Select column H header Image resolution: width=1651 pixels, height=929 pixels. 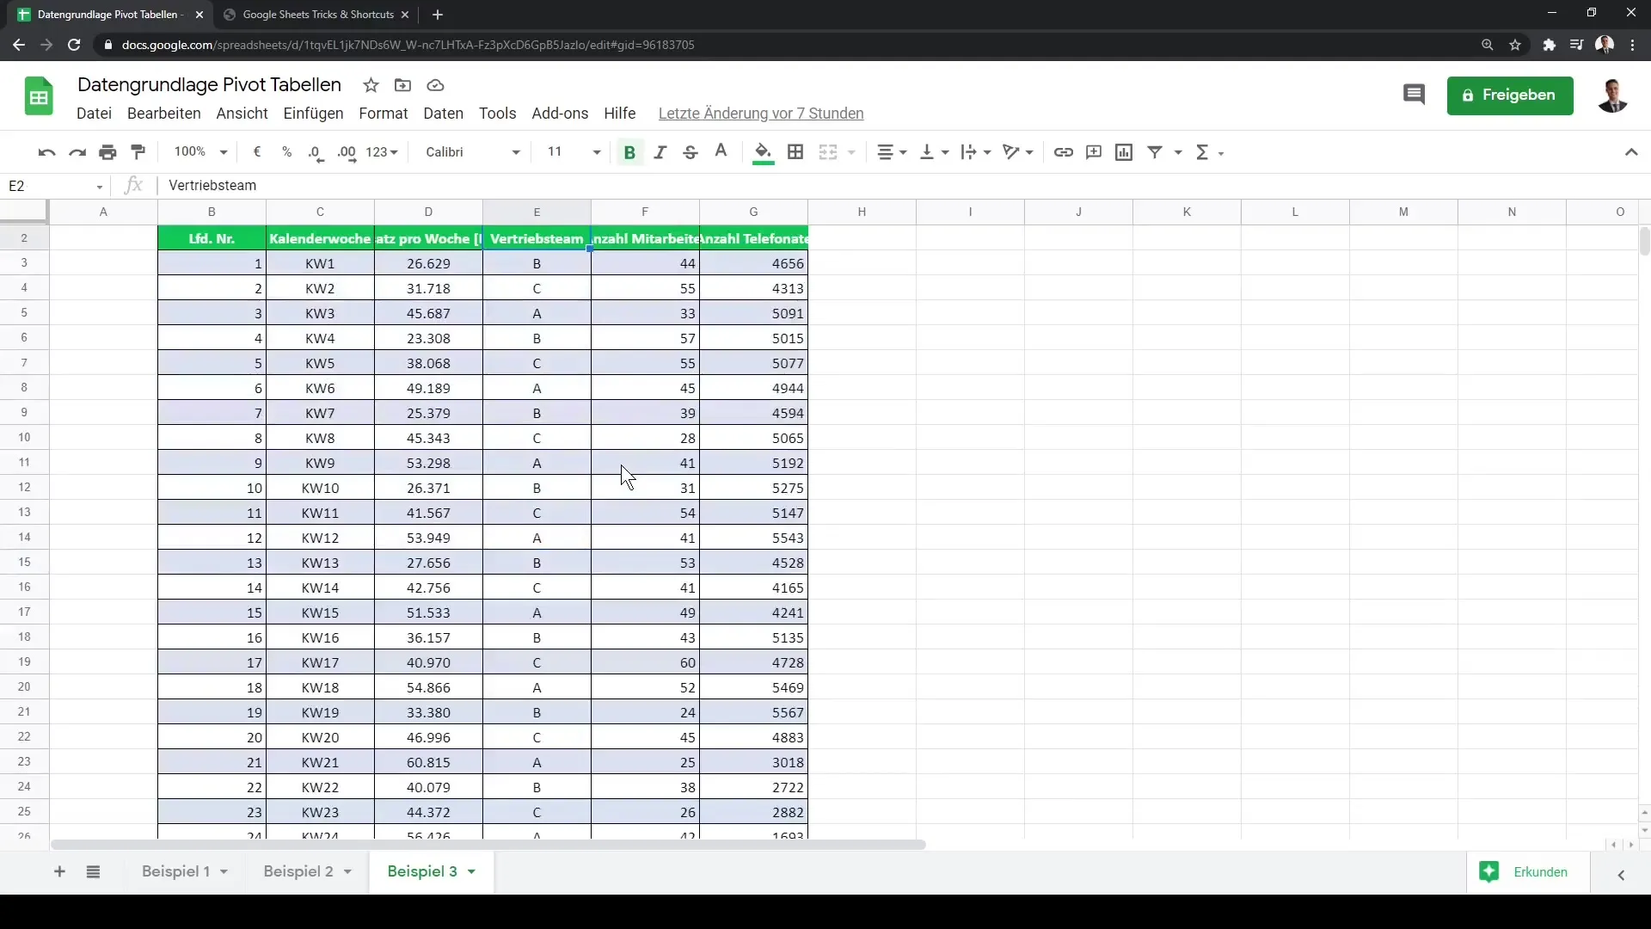tap(862, 212)
